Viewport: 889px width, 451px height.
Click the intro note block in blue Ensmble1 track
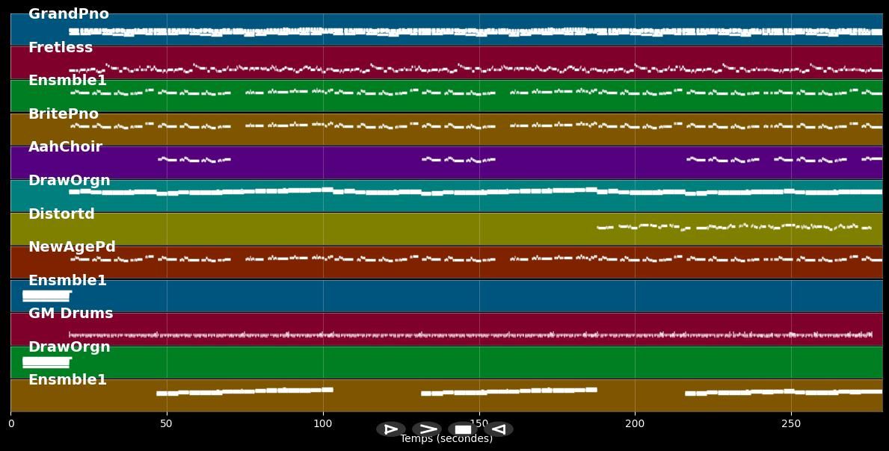tap(46, 296)
